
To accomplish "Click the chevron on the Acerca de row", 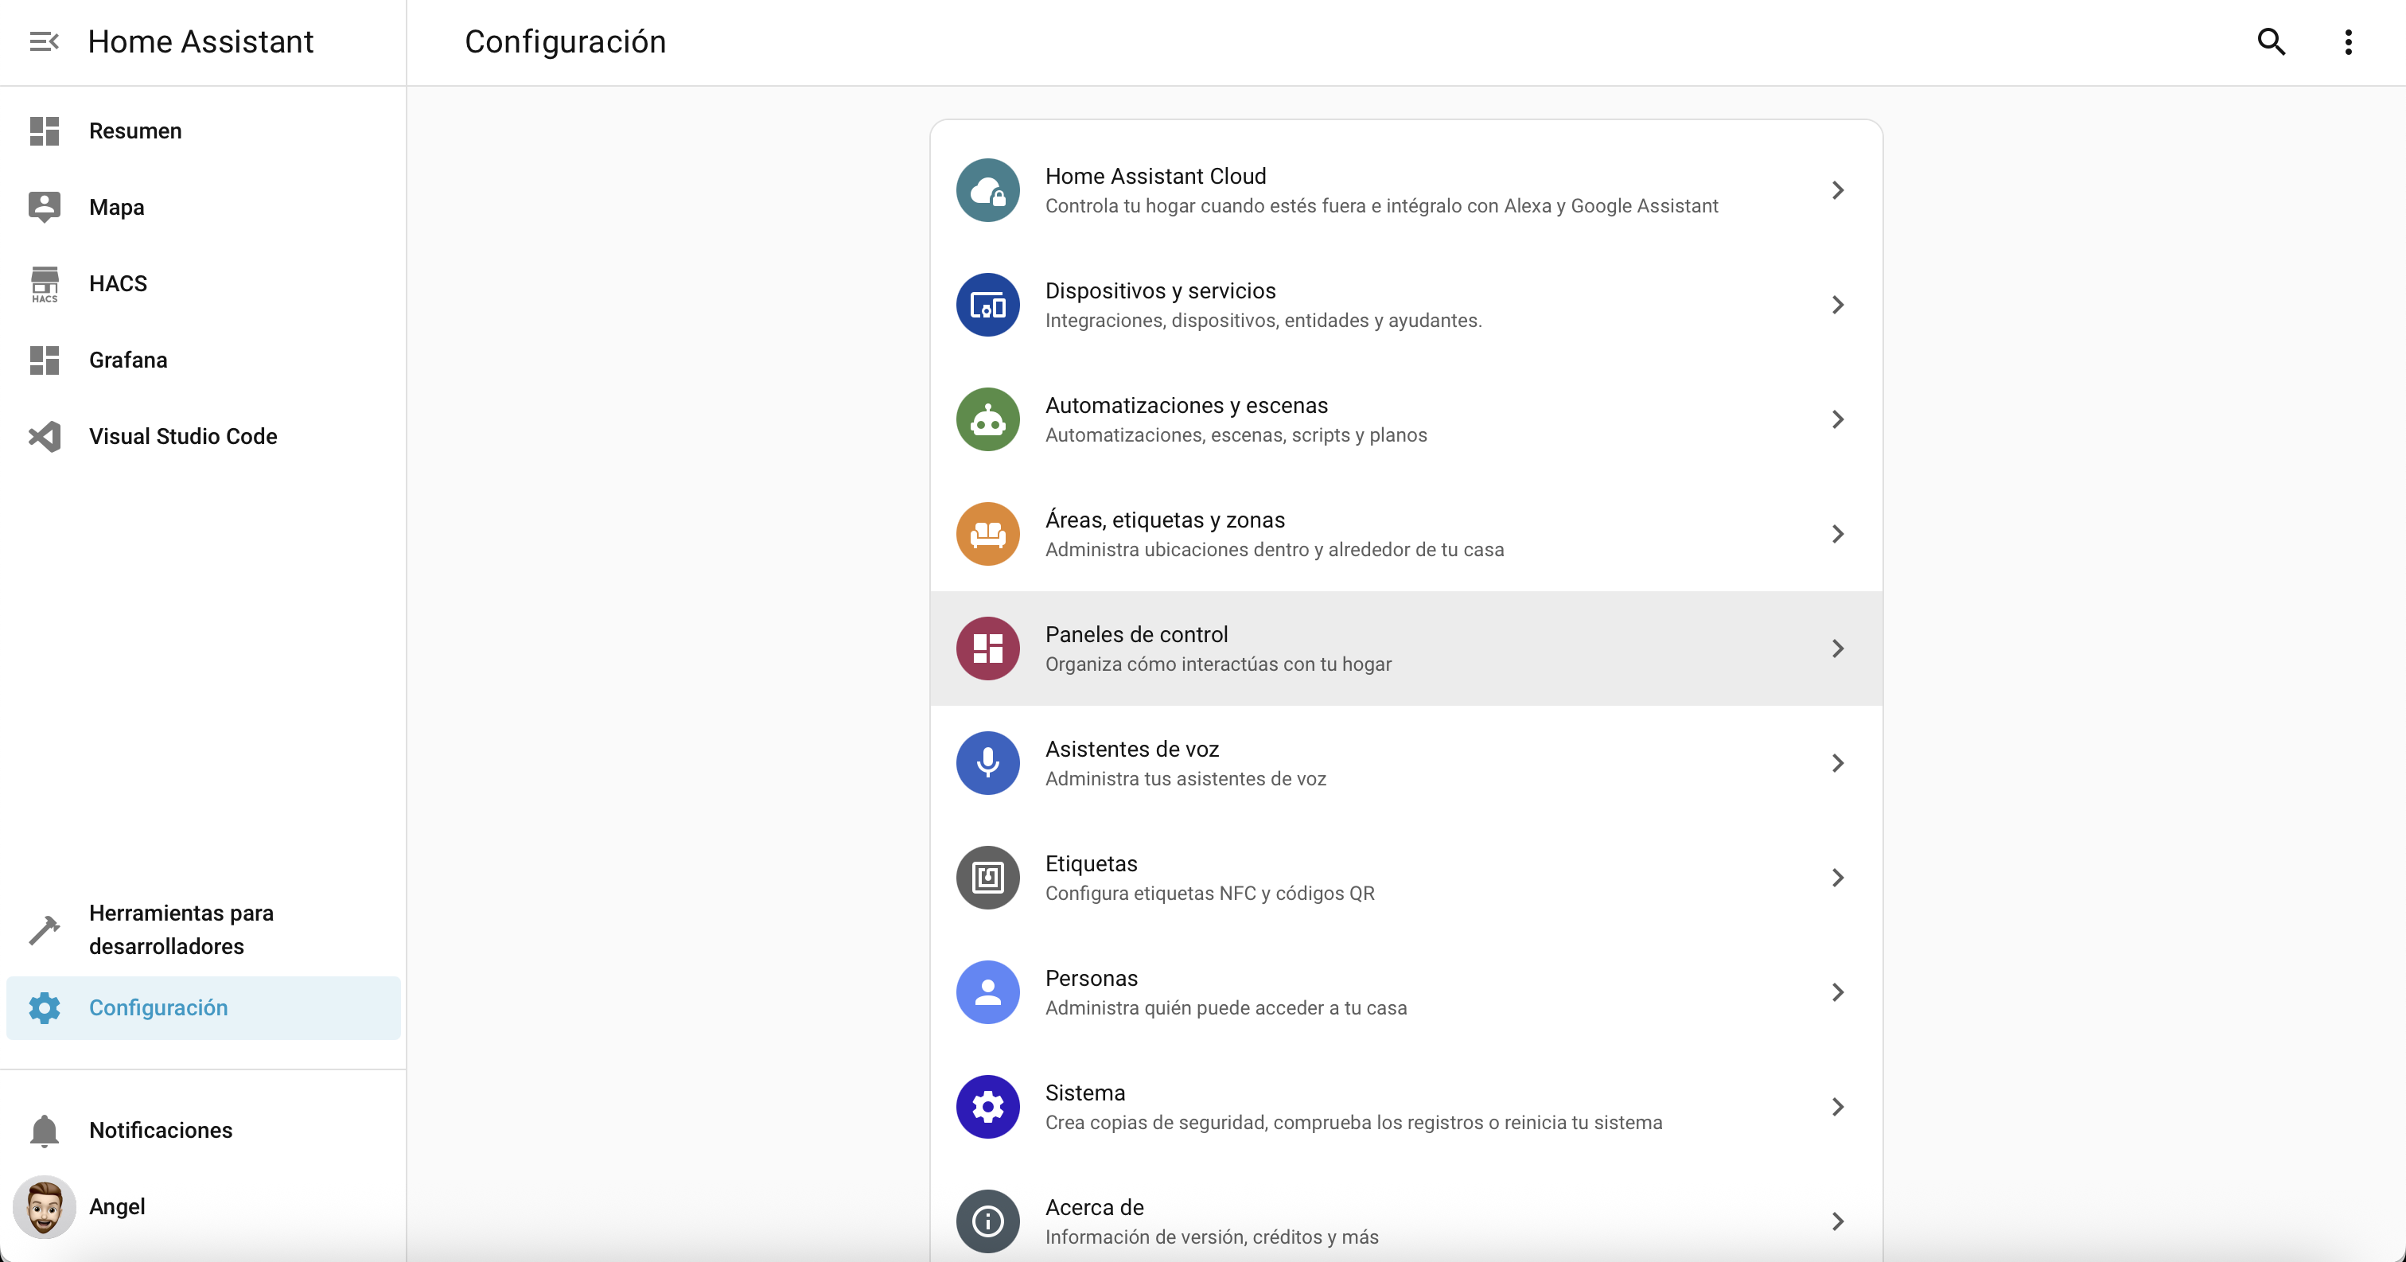I will 1837,1221.
